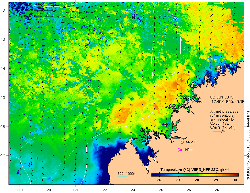Click the 'Altimetric sealevel' caption text

pyautogui.click(x=225, y=112)
